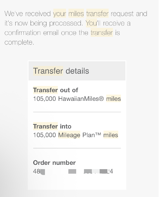This screenshot has height=197, width=168.
Task: Click the word 'complete.' ending the paragraph
Action: tap(19, 42)
